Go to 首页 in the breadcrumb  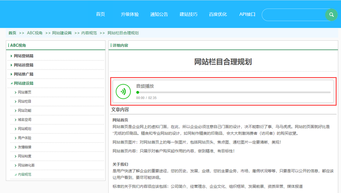(12, 33)
